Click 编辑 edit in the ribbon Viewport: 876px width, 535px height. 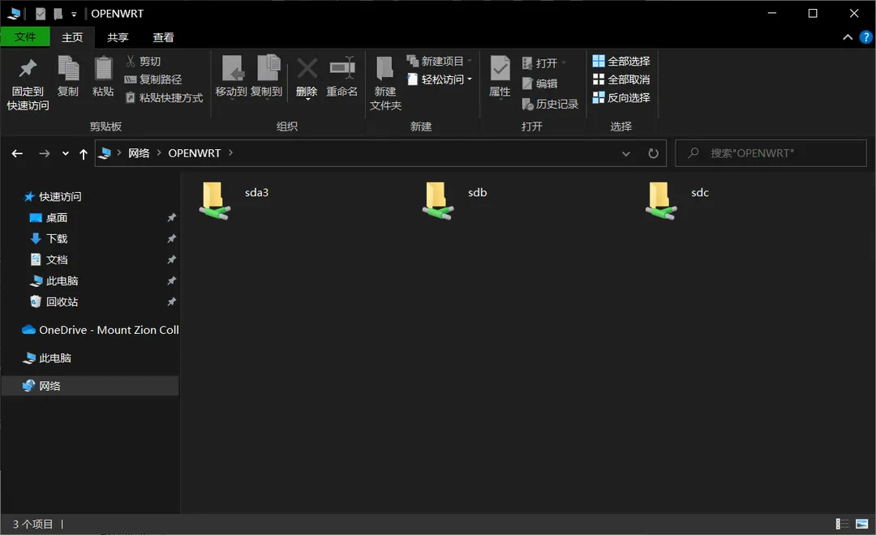(x=539, y=83)
